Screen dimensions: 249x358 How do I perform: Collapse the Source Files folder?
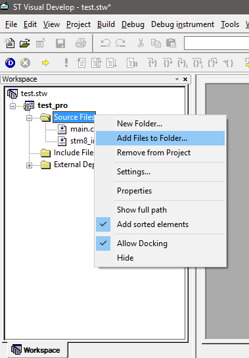click(29, 118)
